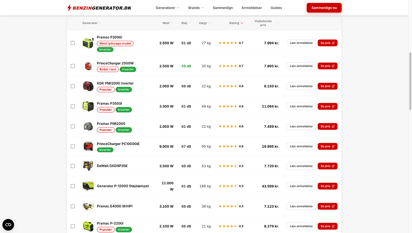Tick the checkbox for Pramac P3000i

click(73, 43)
